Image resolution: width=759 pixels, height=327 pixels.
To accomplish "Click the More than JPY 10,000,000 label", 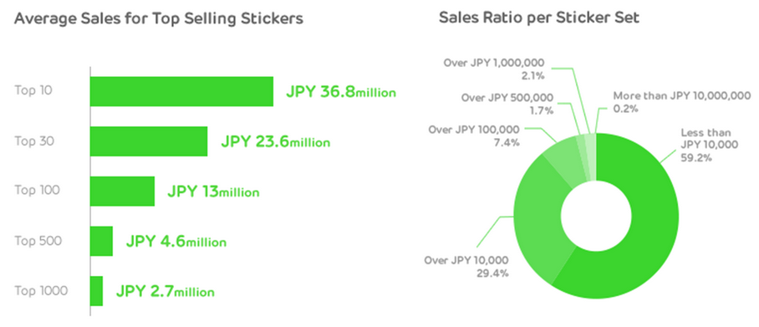I will [x=681, y=102].
